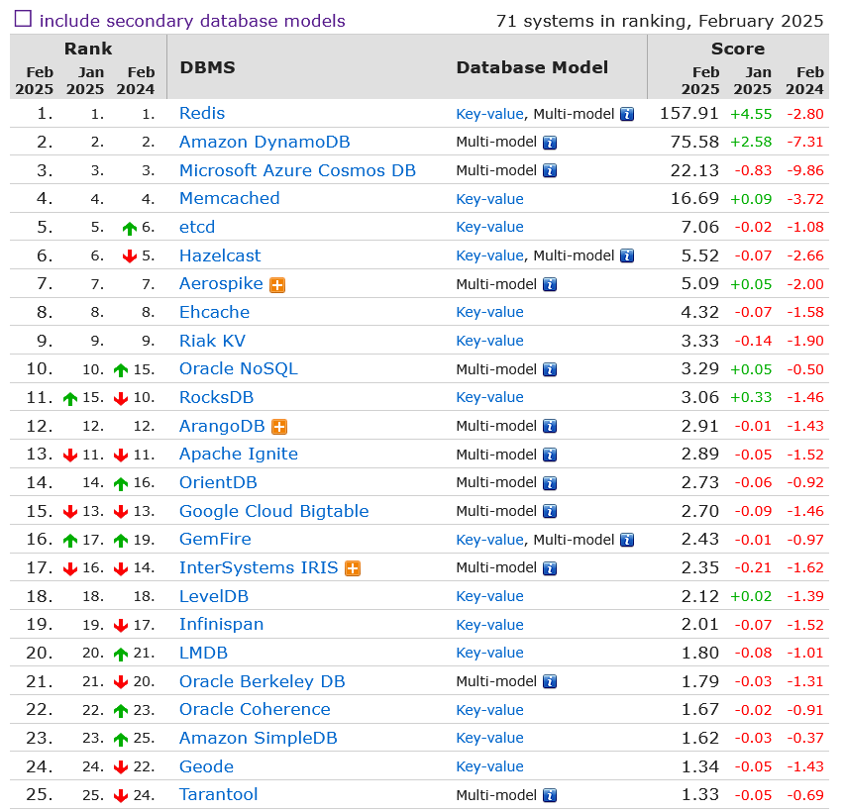
Task: Open the Redis link
Action: 202,113
